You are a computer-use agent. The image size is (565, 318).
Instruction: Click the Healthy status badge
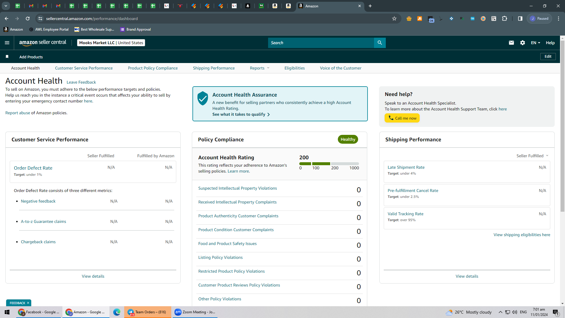348,139
